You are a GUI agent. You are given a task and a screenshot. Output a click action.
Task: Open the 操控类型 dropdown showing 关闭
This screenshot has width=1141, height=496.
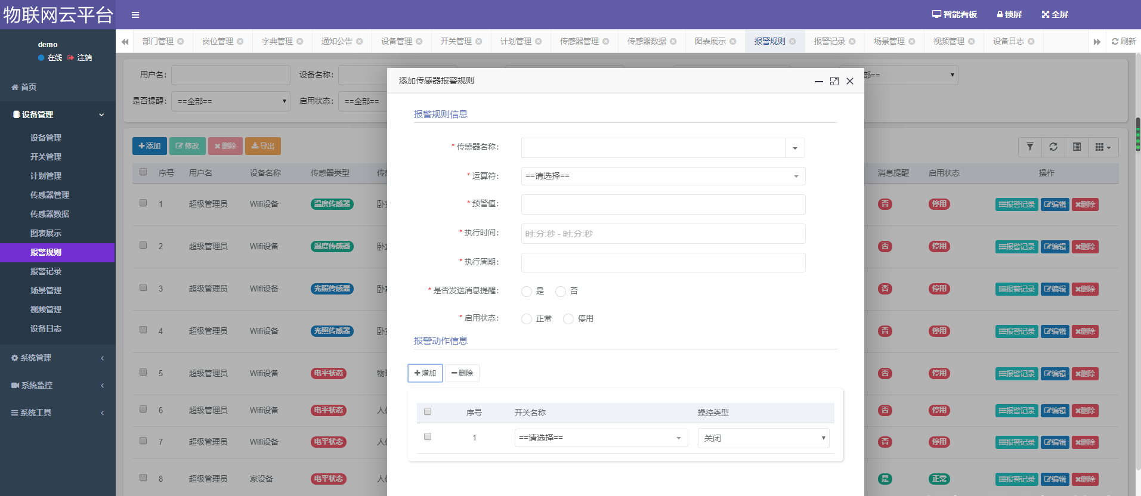[x=763, y=438]
